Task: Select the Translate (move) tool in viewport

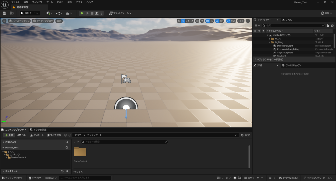Action: pos(183,21)
